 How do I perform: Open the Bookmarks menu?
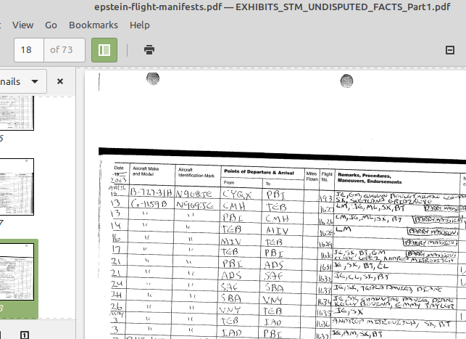point(93,25)
